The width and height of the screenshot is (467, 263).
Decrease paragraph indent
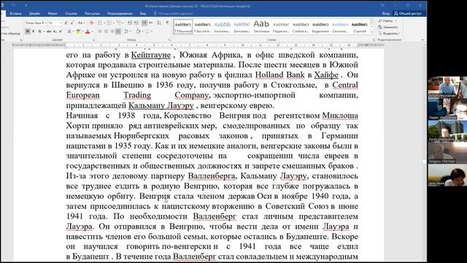pos(130,23)
